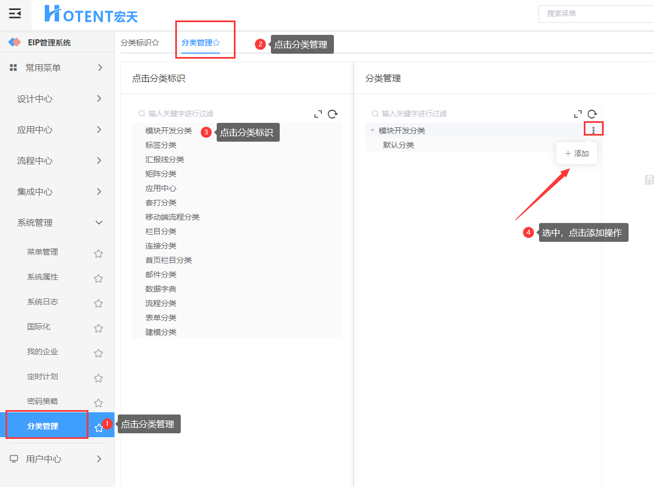Focus left 输入关键字进行过滤 filter field
654x487 pixels.
pyautogui.click(x=181, y=113)
